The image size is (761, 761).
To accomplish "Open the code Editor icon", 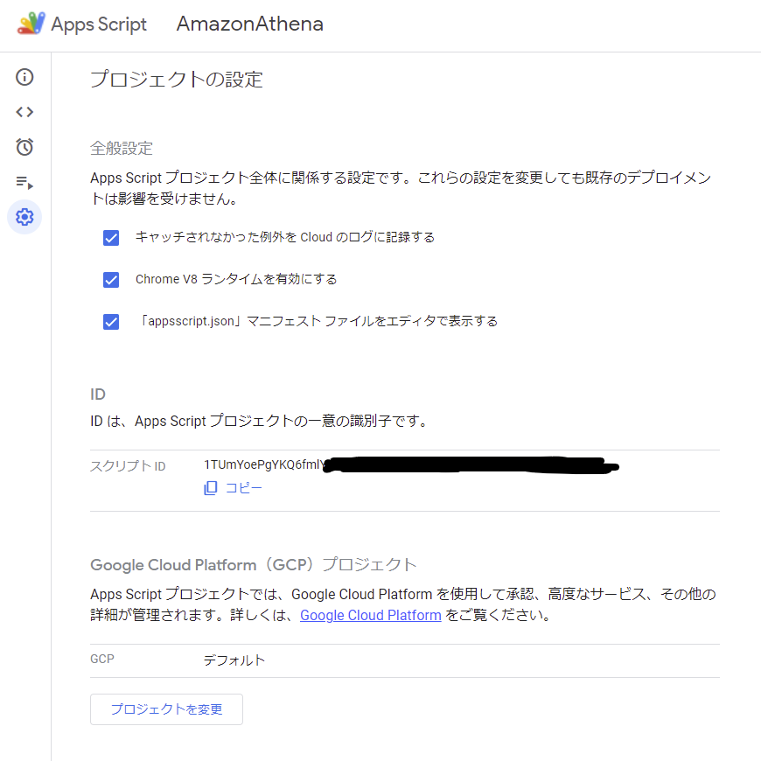I will tap(24, 112).
